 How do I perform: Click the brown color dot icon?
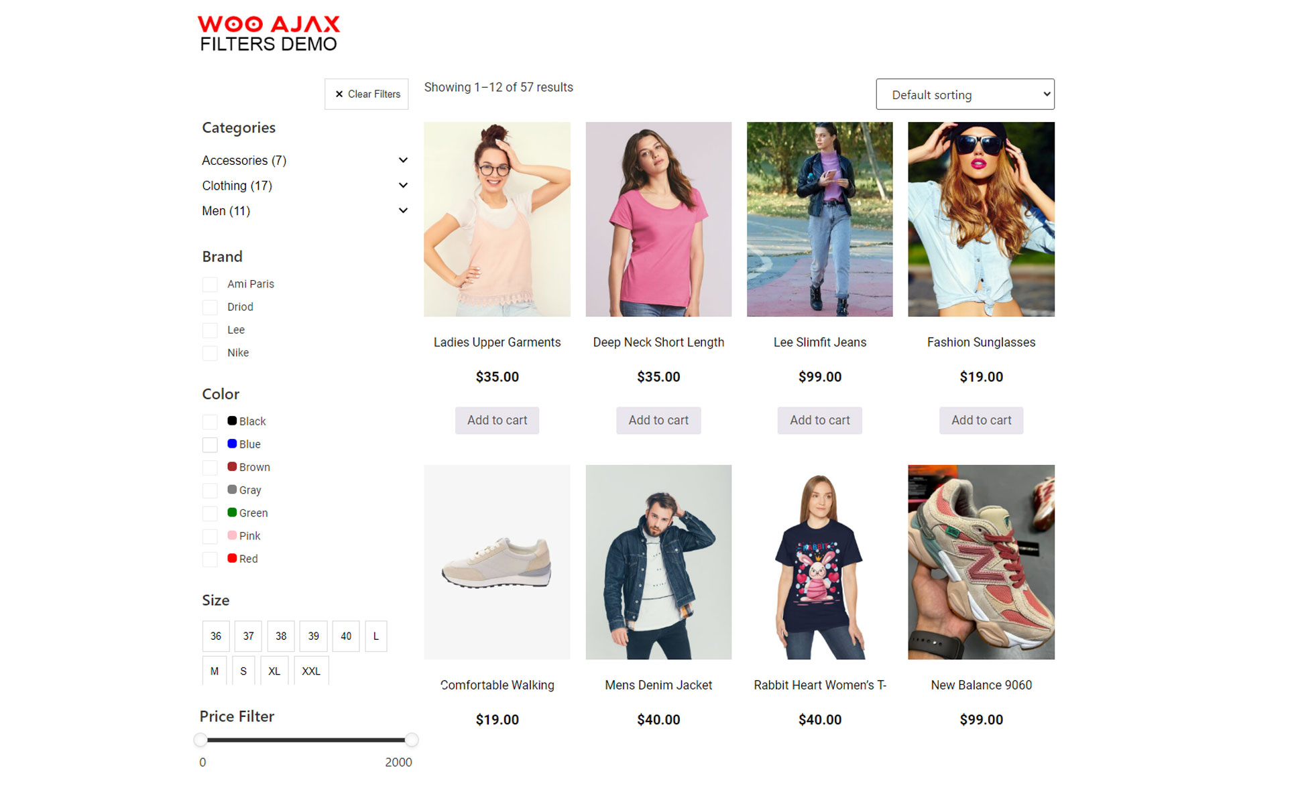tap(232, 468)
